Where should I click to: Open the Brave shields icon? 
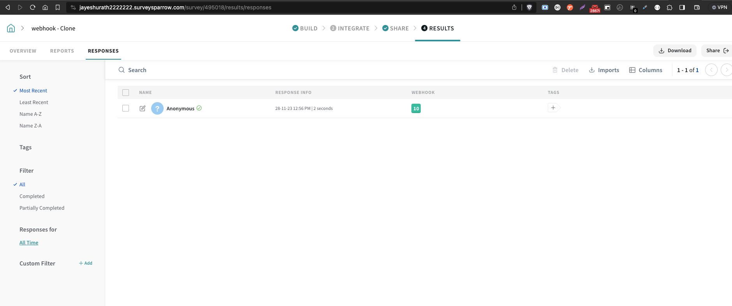coord(529,7)
